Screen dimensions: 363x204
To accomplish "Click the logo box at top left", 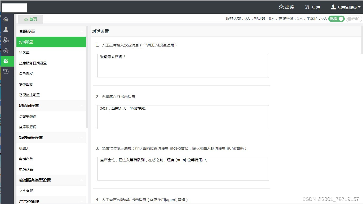I will click(14, 8).
